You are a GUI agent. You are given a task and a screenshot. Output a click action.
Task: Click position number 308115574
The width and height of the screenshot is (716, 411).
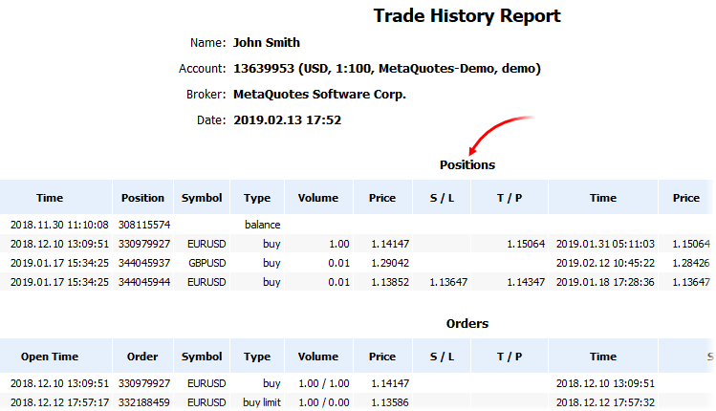pos(143,225)
